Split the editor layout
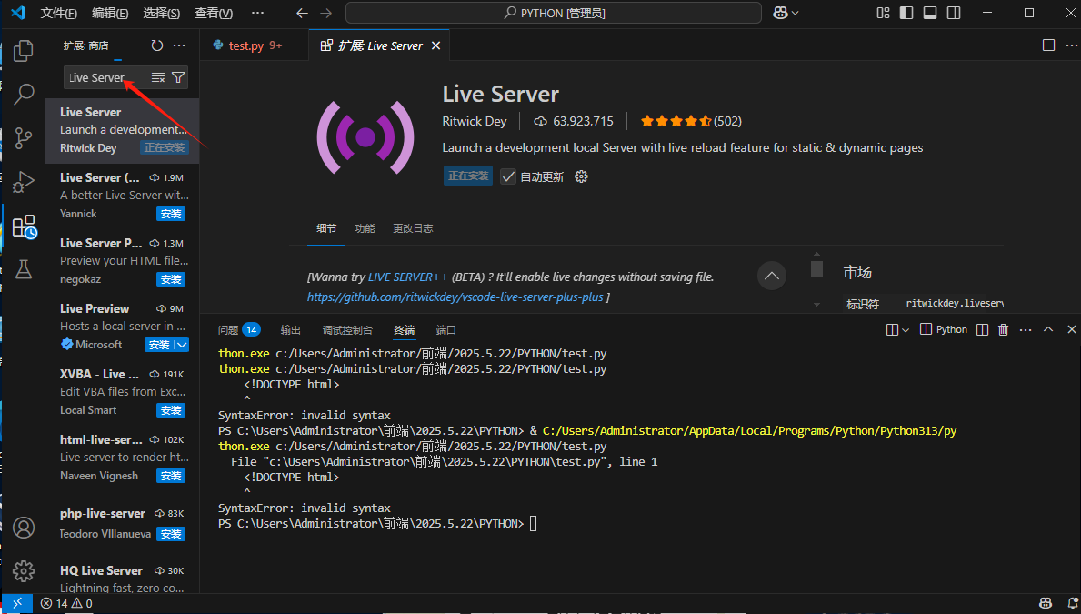This screenshot has height=614, width=1081. [x=1048, y=45]
